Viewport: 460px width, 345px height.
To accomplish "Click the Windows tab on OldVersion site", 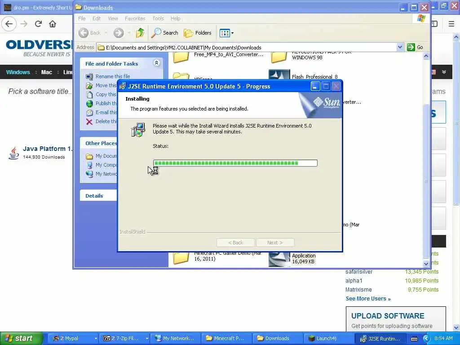I will coord(18,72).
